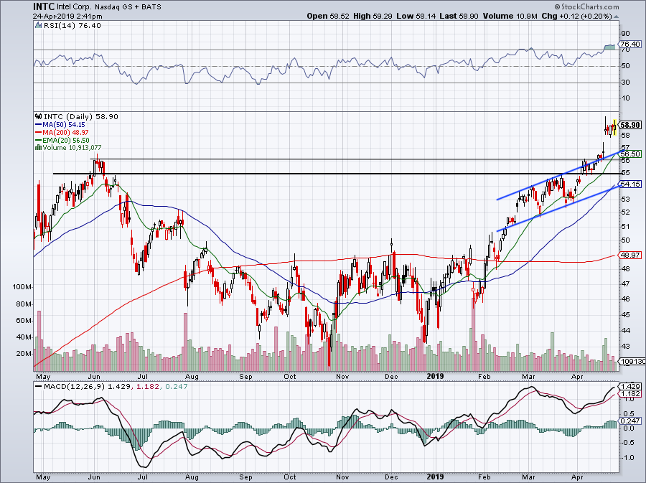Click the yellow-highlighted latest candlestick
The image size is (646, 483).
coord(614,127)
